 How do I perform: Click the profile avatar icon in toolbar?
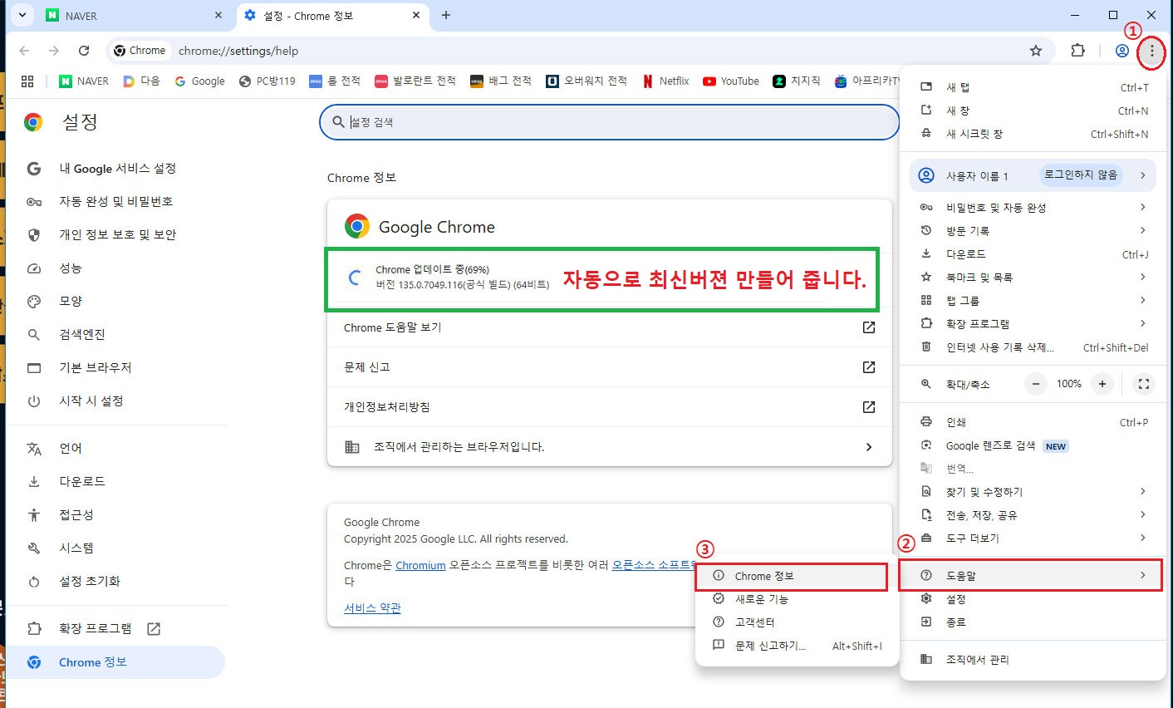(1121, 51)
